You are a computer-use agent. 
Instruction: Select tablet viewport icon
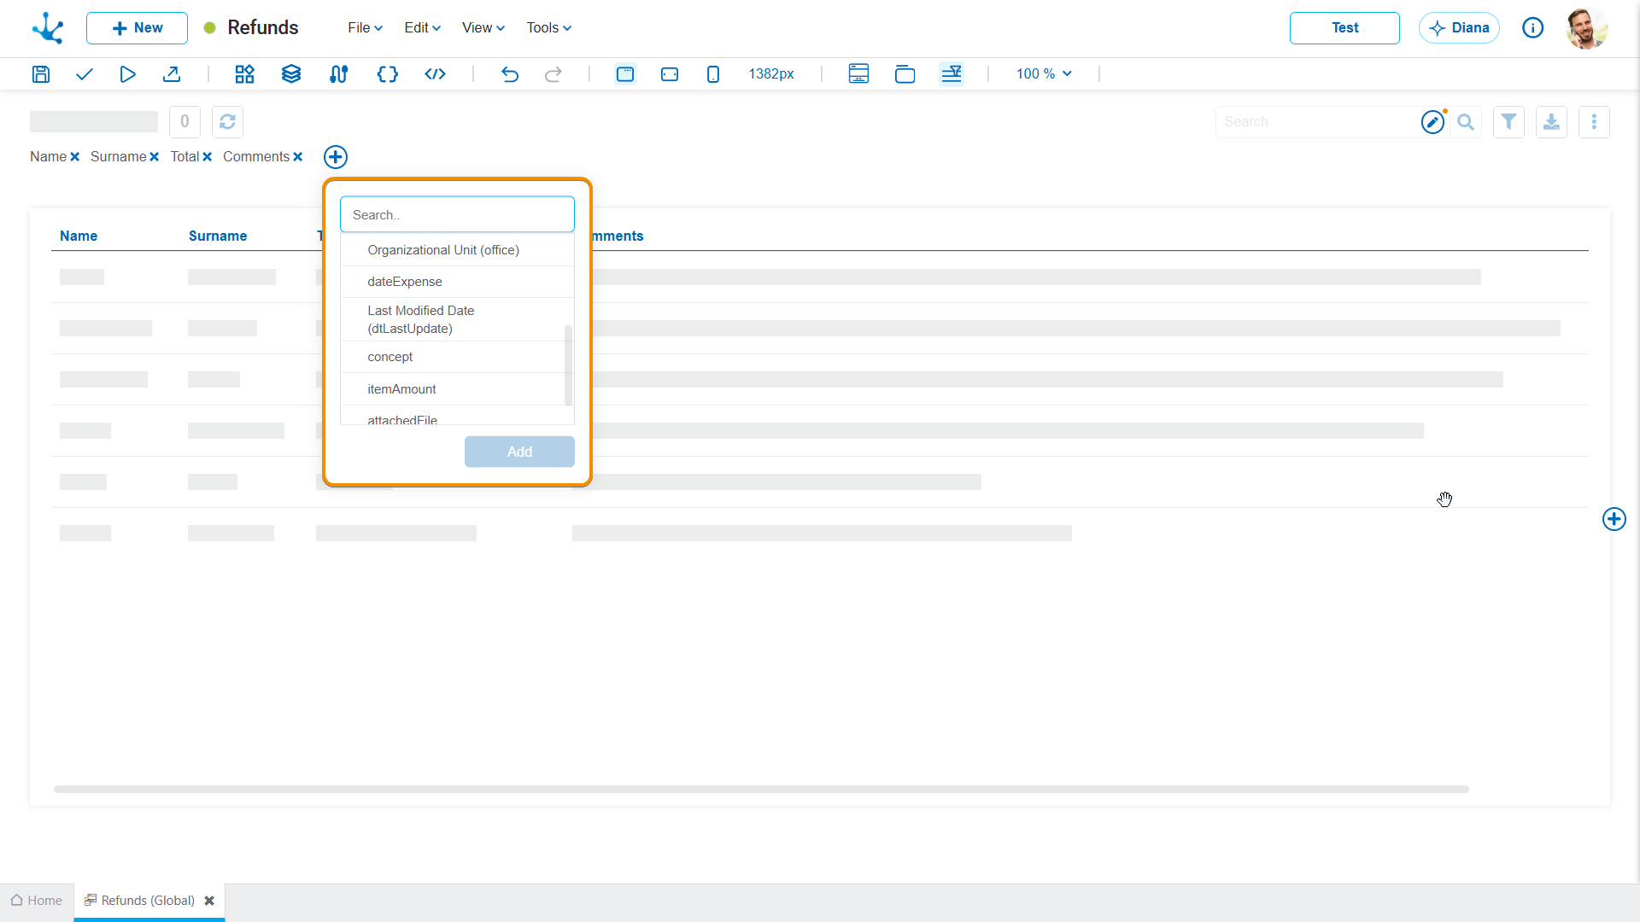[670, 74]
